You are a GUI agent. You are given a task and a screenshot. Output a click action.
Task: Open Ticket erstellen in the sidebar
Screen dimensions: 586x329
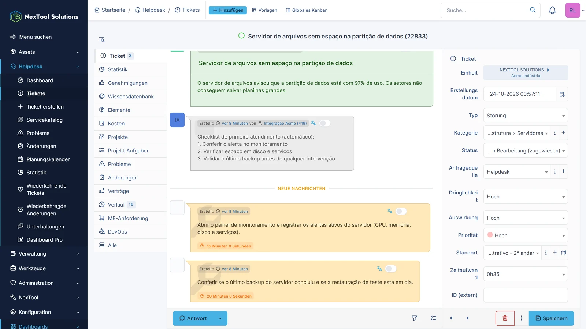coord(45,107)
